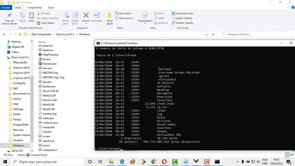Select Recortar in the ribbon
This screenshot has width=295, height=166.
pos(43,13)
